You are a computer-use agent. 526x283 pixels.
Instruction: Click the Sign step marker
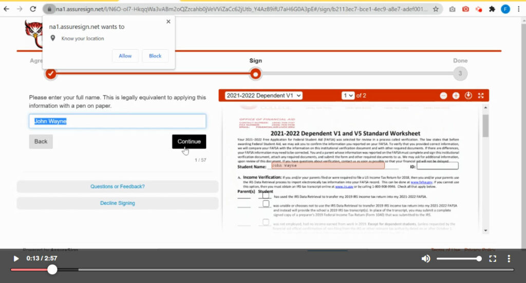[x=256, y=74]
